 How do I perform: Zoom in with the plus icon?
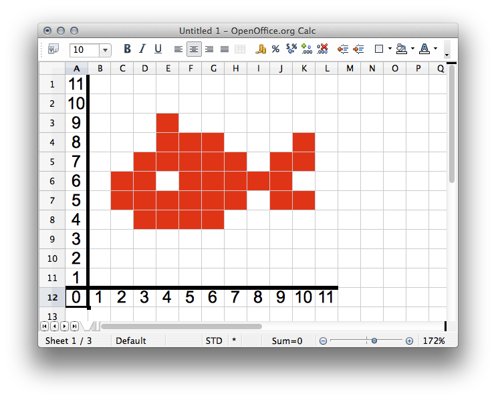[409, 341]
